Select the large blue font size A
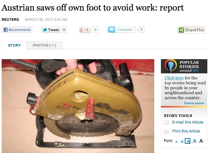This screenshot has width=210, height=153. click(x=195, y=141)
